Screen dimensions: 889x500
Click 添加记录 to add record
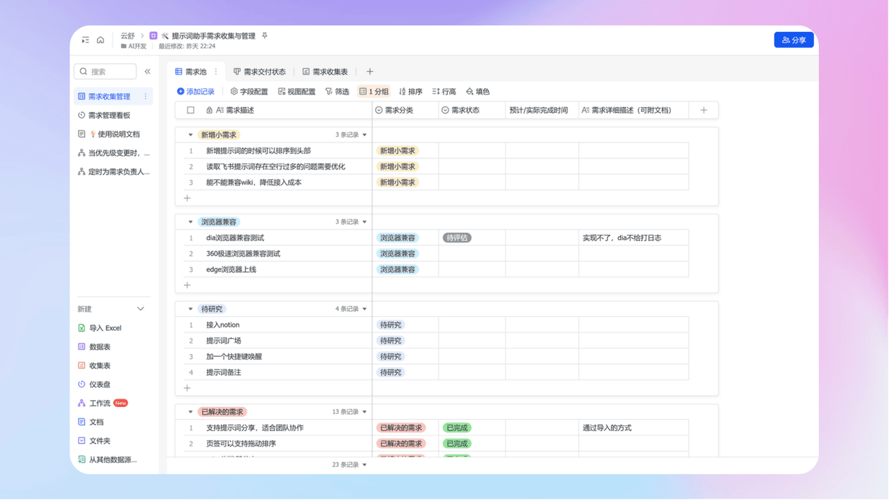click(196, 92)
